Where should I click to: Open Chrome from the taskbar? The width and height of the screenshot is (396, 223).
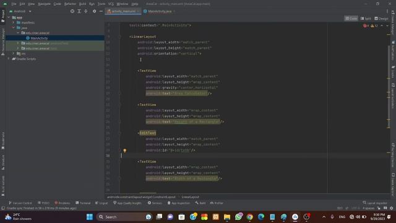(250, 217)
